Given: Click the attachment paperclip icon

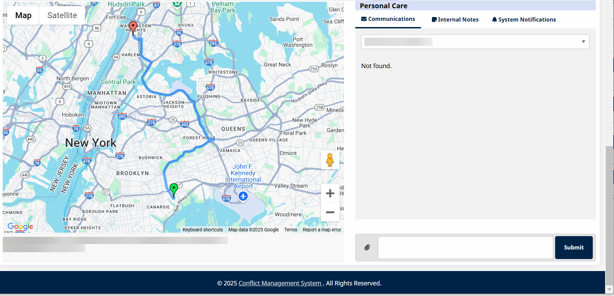Looking at the screenshot, I should pyautogui.click(x=367, y=247).
